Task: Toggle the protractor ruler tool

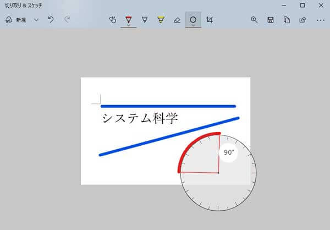Action: coord(193,19)
